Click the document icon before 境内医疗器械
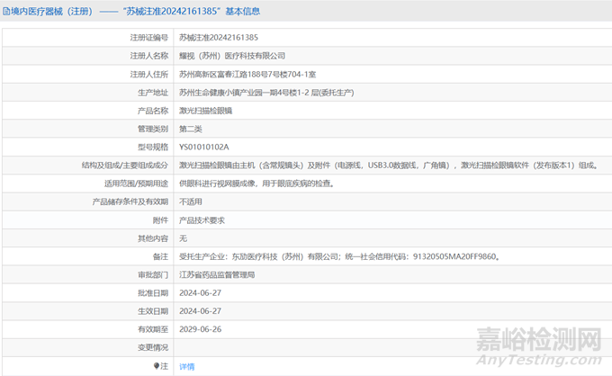The image size is (612, 376). pyautogui.click(x=5, y=11)
